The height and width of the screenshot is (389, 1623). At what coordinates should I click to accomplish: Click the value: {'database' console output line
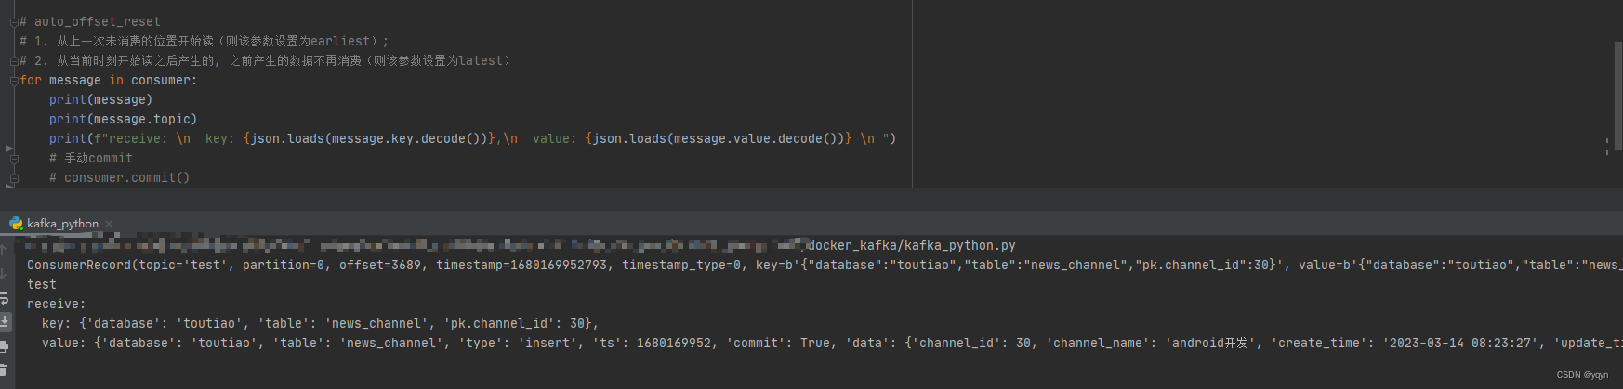pos(830,344)
